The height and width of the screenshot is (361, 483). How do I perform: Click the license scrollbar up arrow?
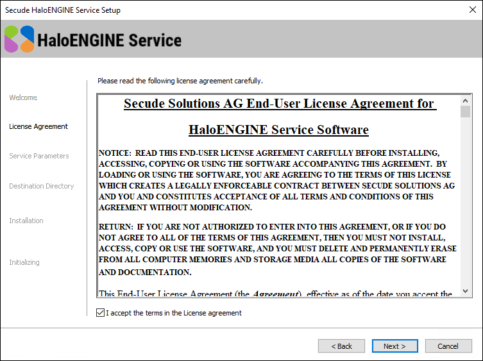[465, 101]
